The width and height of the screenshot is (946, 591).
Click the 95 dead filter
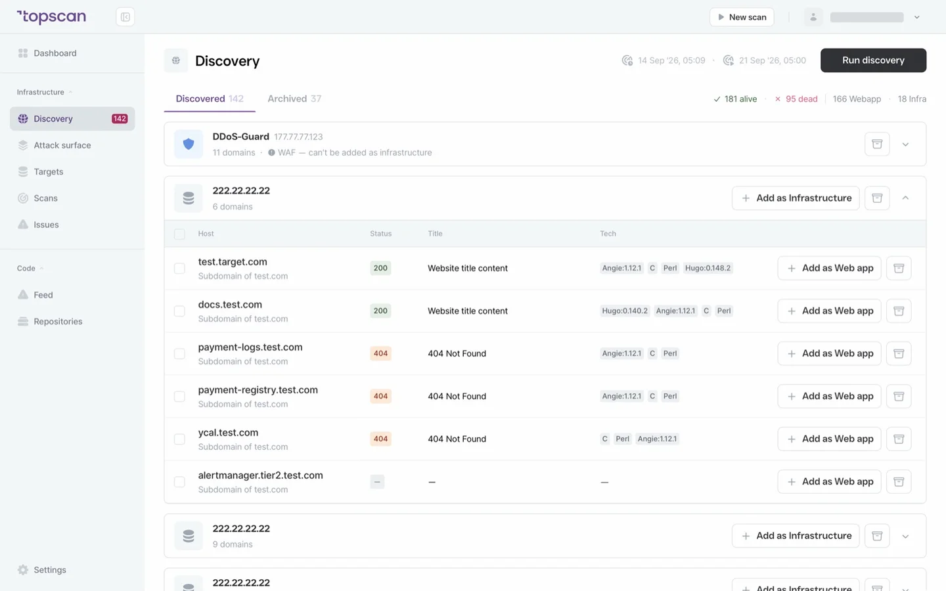pos(796,99)
